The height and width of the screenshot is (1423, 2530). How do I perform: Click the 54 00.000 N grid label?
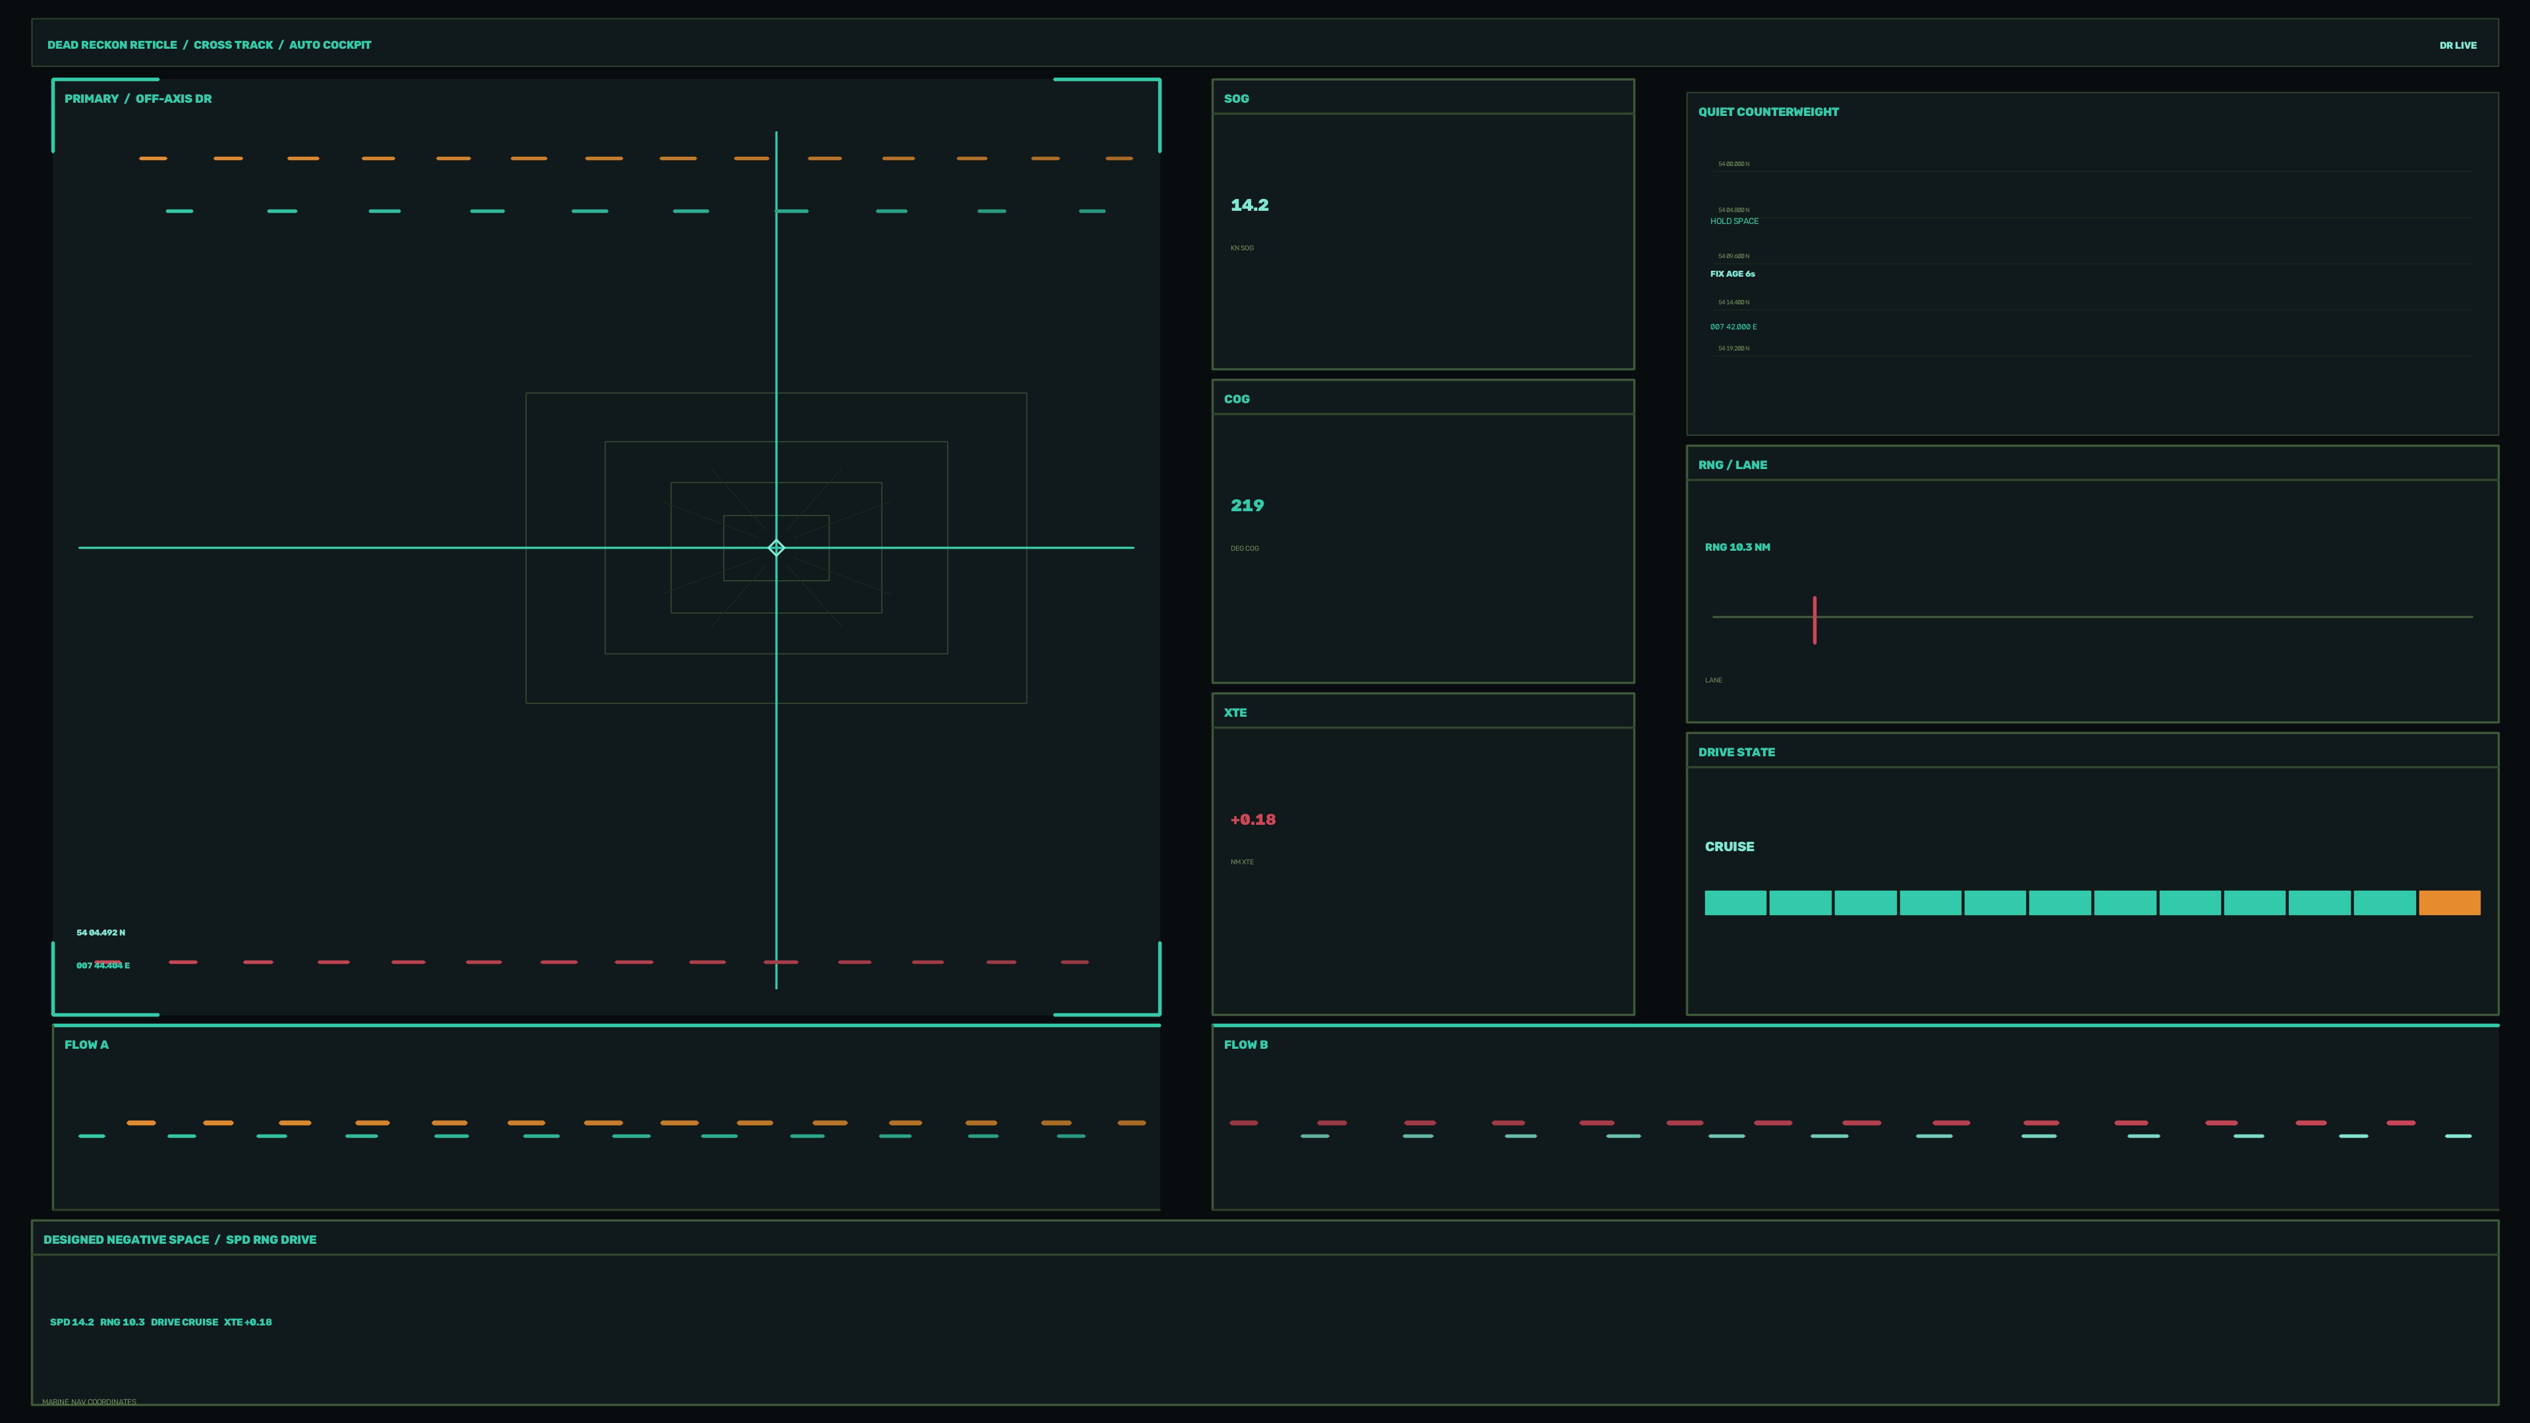coord(1733,164)
